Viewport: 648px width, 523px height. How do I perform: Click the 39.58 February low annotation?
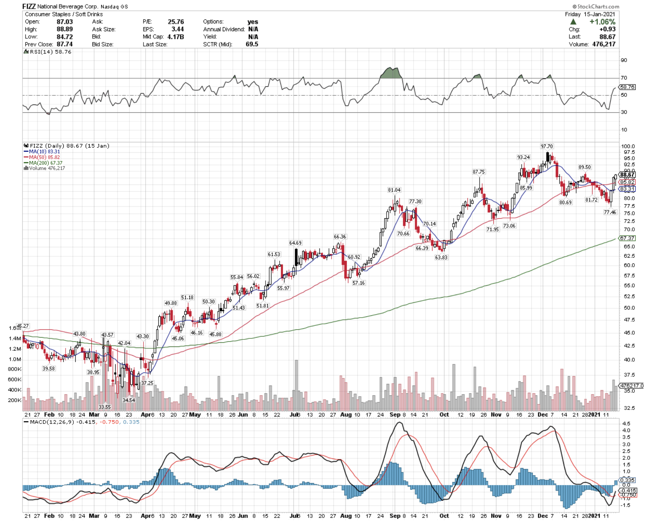point(48,369)
